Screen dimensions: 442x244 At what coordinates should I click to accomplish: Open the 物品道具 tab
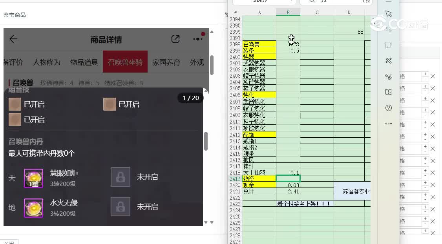click(x=84, y=62)
